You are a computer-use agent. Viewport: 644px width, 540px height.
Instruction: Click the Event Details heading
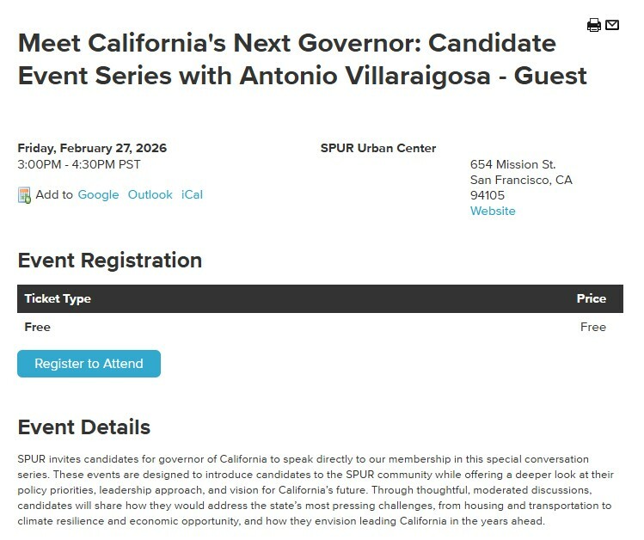coord(84,426)
